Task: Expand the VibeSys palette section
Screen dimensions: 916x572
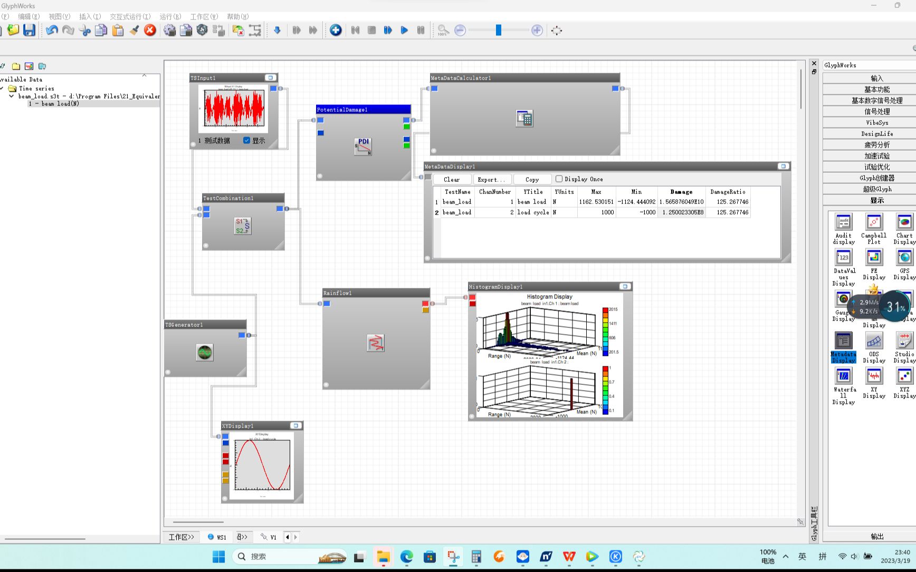Action: click(x=876, y=122)
